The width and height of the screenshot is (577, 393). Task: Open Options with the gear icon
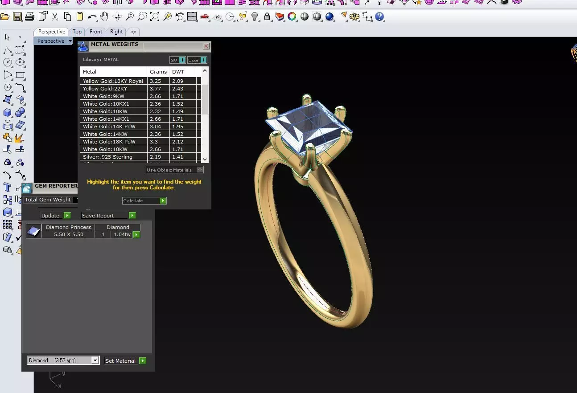point(354,17)
